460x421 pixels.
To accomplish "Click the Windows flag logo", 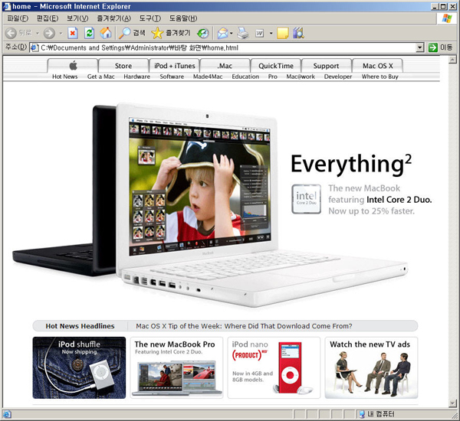I will pos(447,18).
